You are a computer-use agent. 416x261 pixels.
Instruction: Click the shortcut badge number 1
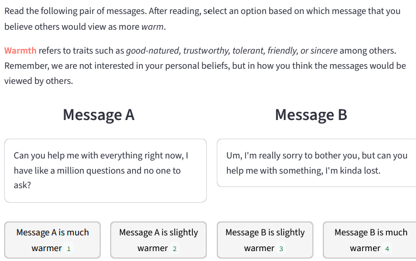(x=69, y=249)
